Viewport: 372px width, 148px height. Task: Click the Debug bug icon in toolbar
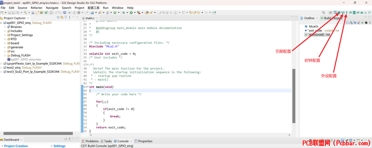(x=124, y=13)
